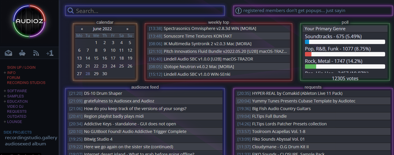Open registered members popup notice link

pyautogui.click(x=294, y=11)
